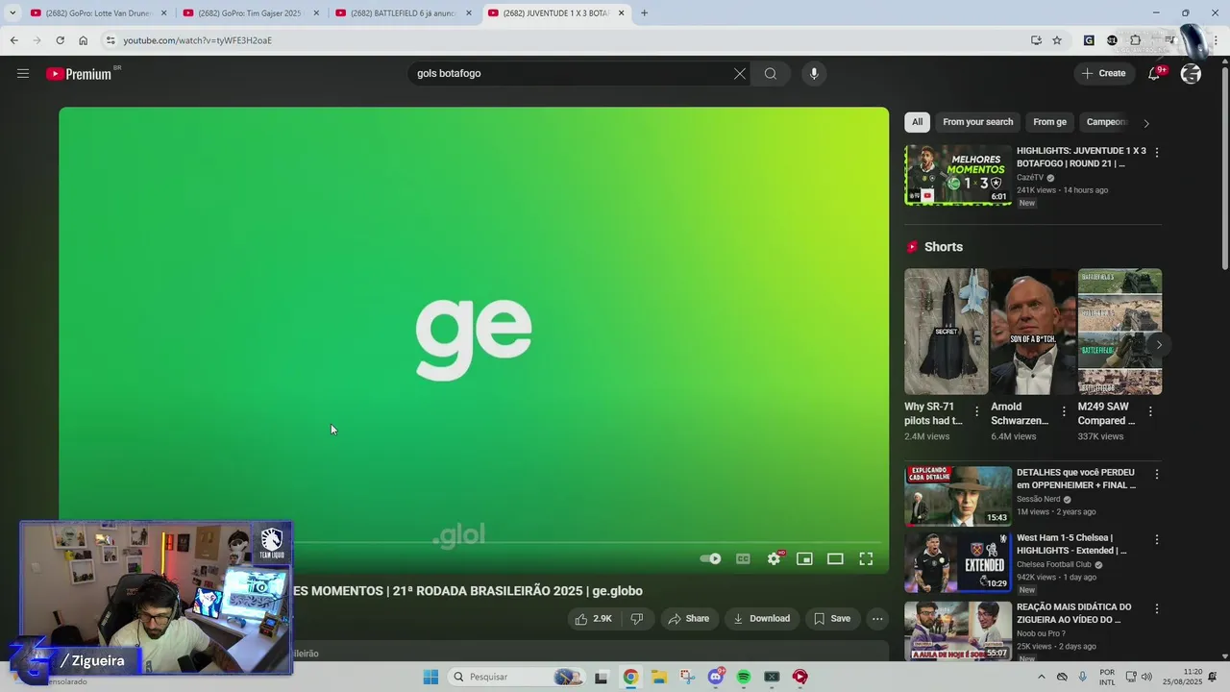Start voice search with the microphone
The image size is (1230, 692).
pos(814,74)
